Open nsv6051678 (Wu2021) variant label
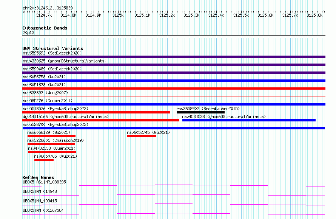Screen dimensions: 336x219 coord(44,85)
